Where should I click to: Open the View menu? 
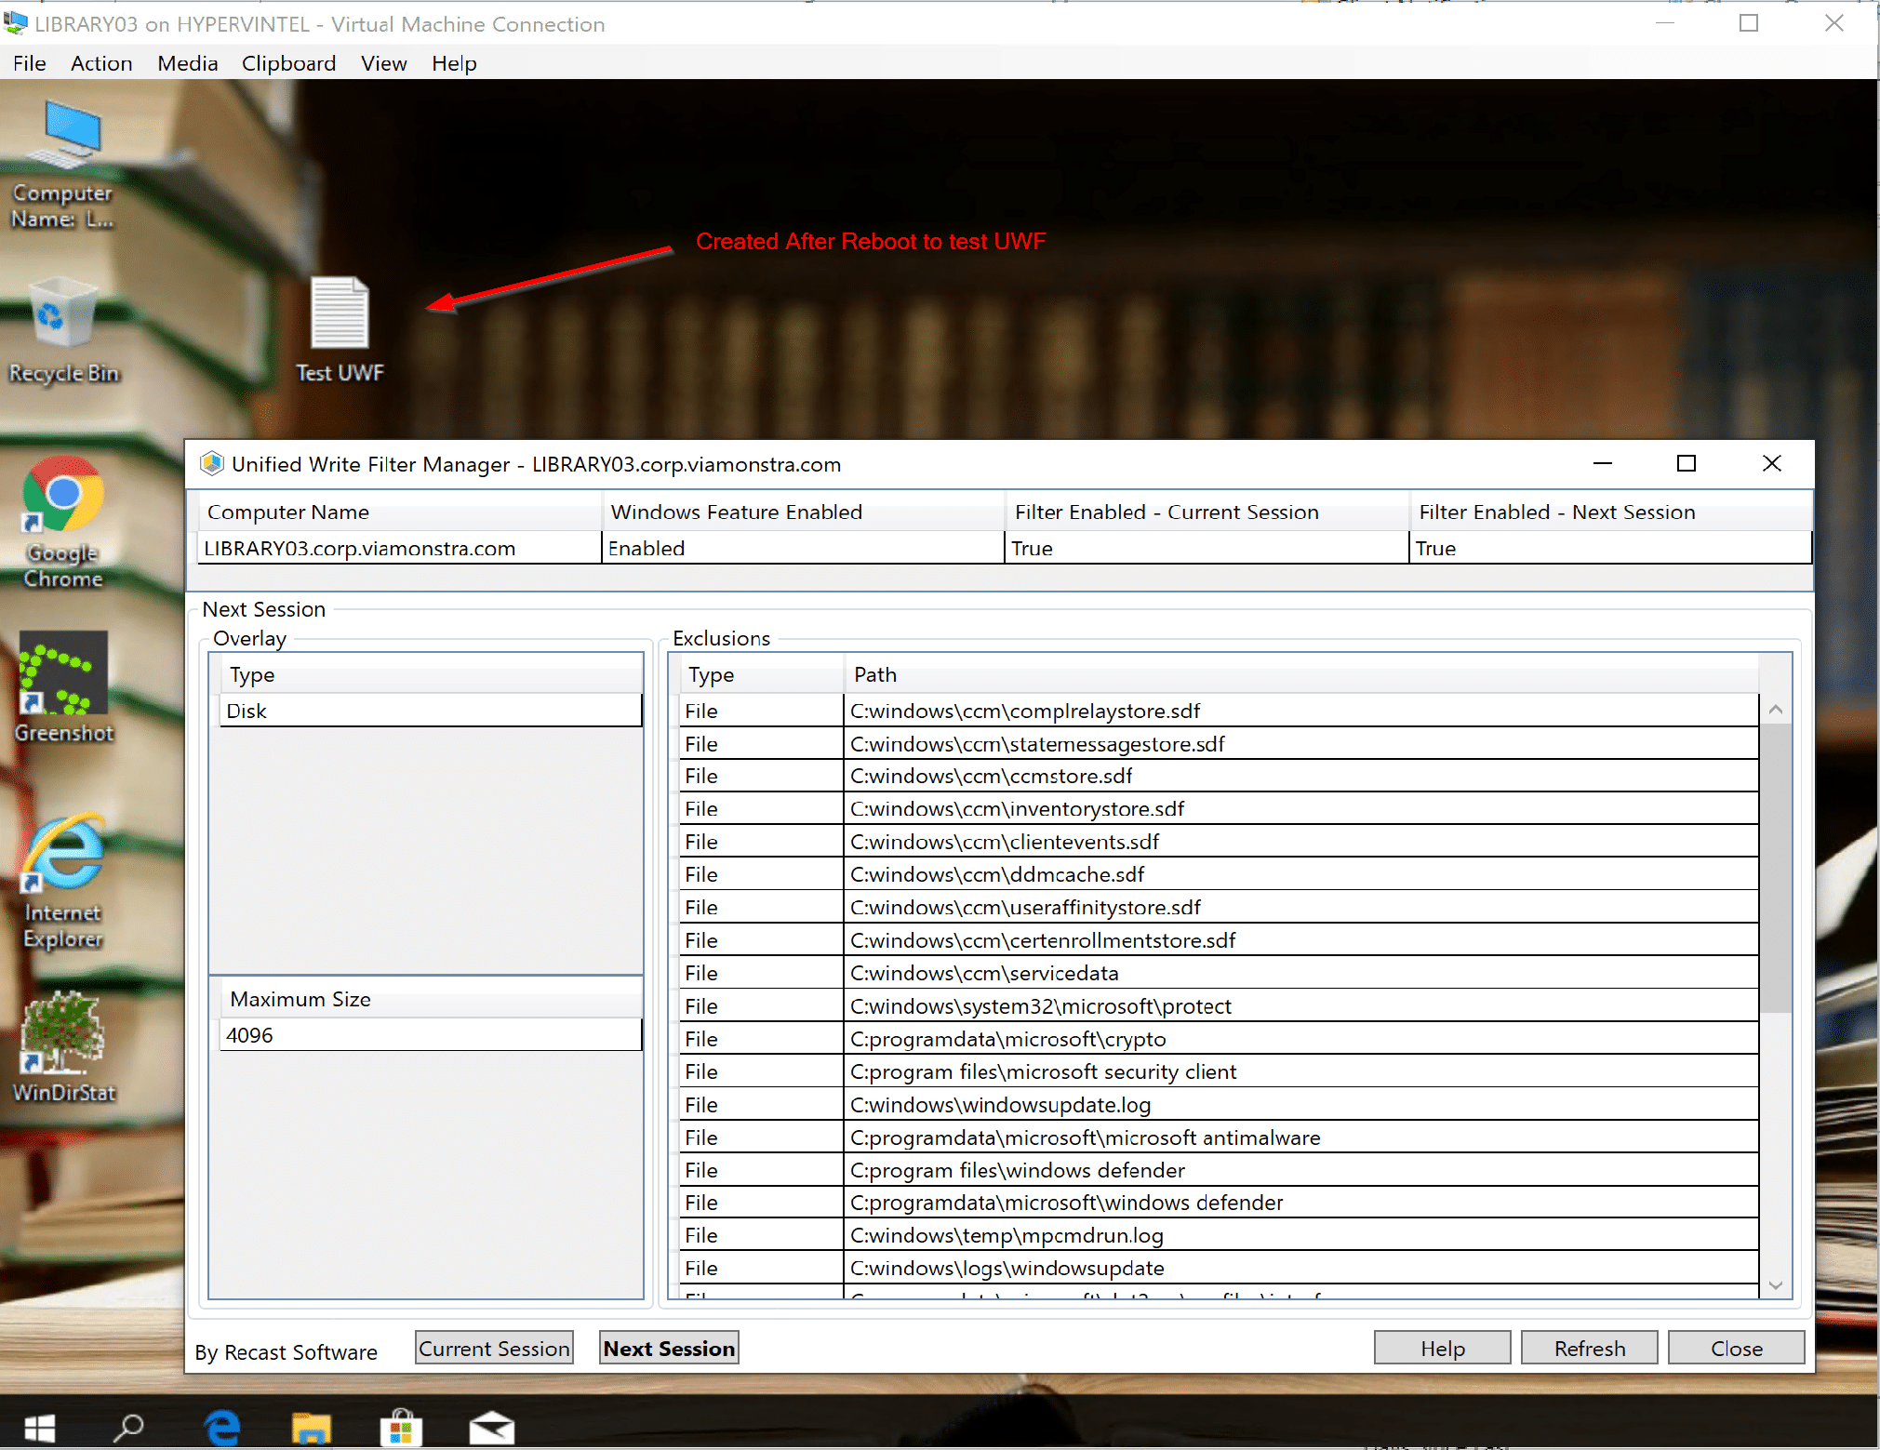[x=383, y=63]
